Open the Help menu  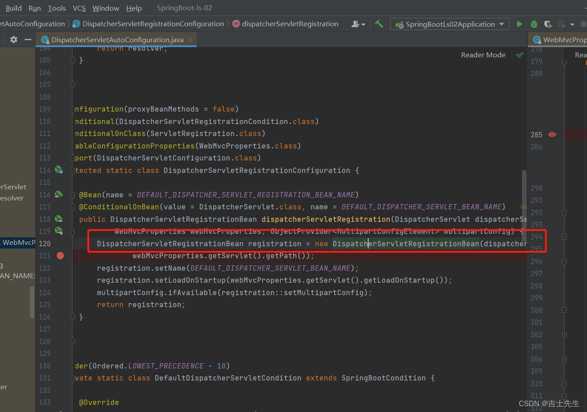point(134,8)
